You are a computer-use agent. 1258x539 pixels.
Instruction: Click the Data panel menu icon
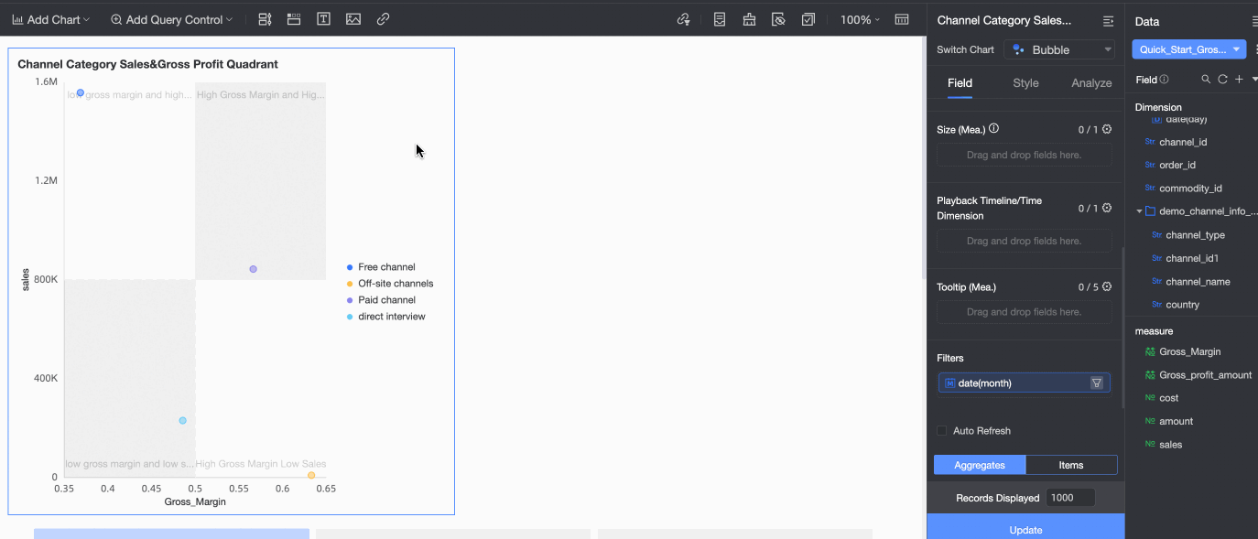pos(1254,20)
